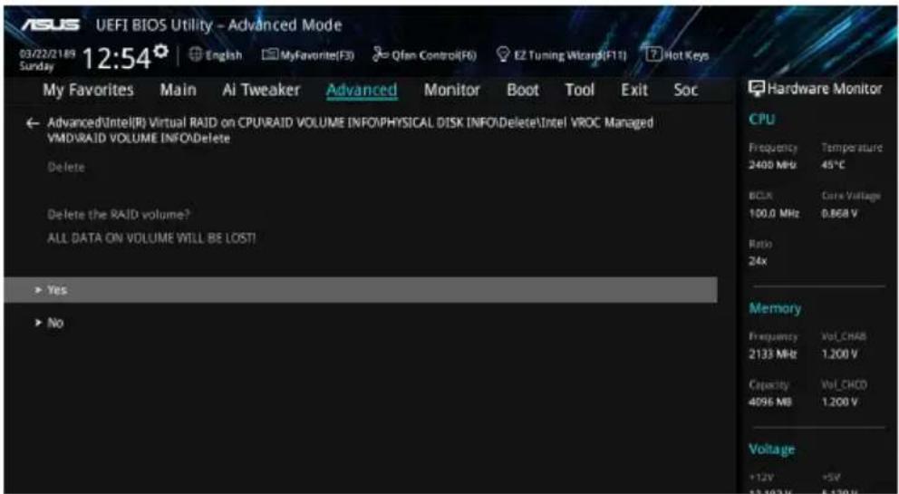Open MyFavorite(F3) shortcut
Viewport: 899px width, 494px height.
tap(316, 55)
